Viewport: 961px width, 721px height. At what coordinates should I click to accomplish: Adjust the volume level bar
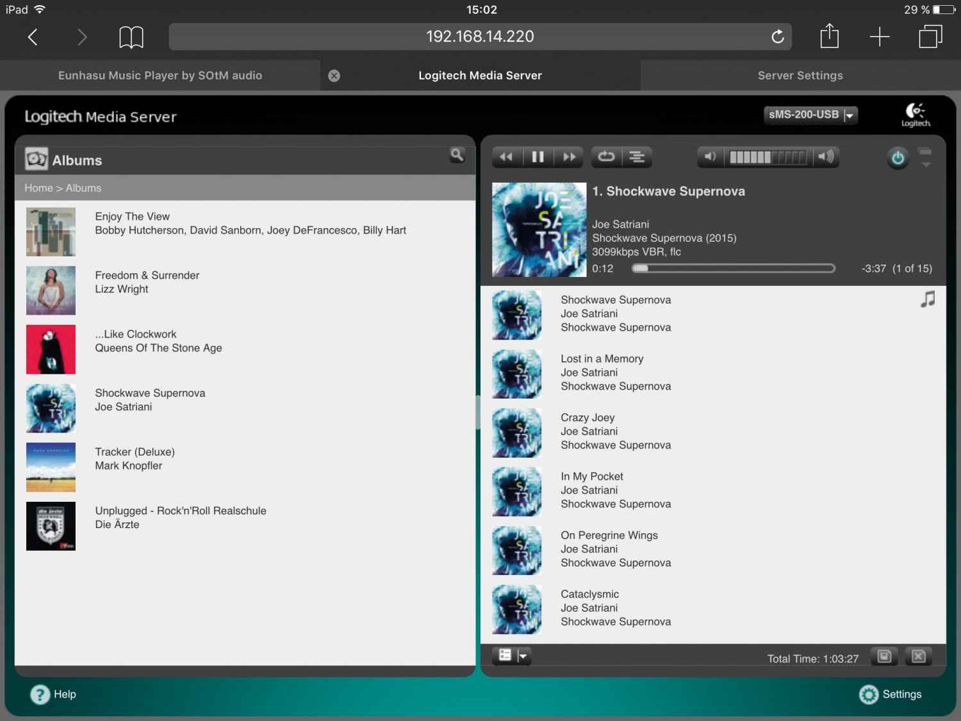pyautogui.click(x=768, y=157)
